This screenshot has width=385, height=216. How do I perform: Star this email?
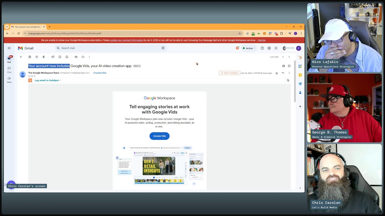277,73
